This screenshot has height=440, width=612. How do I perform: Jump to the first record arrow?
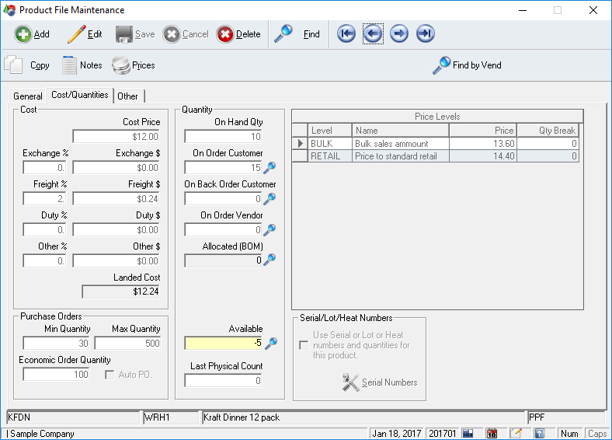346,34
